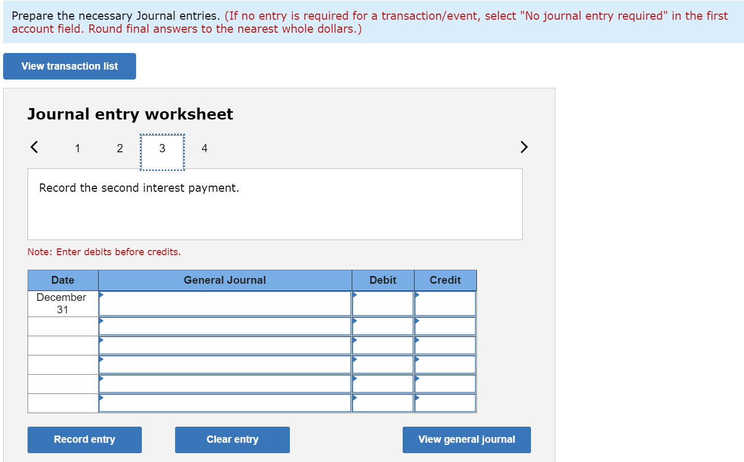Switch to transaction tab 1

point(77,148)
